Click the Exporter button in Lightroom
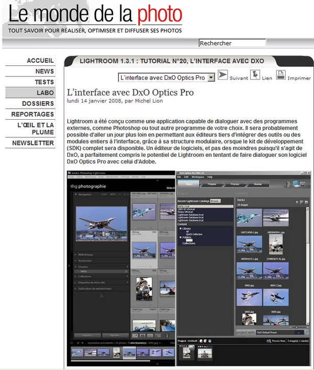The height and width of the screenshot is (370, 314). tap(116, 336)
